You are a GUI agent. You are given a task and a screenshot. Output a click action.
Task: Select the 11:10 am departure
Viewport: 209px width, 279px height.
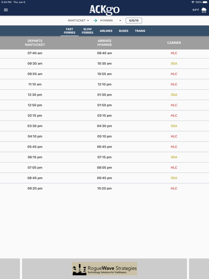tap(35, 84)
